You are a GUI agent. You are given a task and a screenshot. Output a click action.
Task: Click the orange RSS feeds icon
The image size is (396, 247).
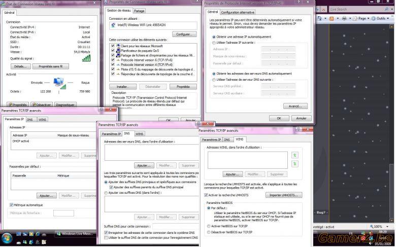(332, 18)
